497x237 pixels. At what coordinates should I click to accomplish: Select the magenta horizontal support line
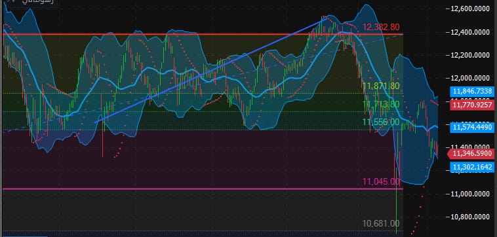point(203,189)
